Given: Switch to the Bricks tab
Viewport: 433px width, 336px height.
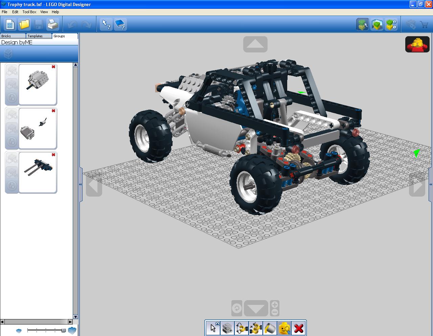Looking at the screenshot, I should (x=13, y=36).
